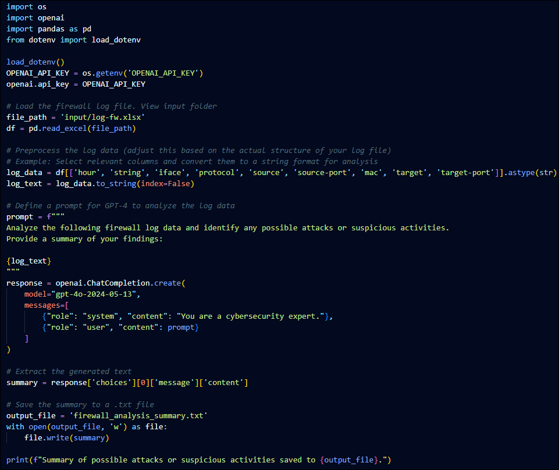Click the 'getenv' method name

[x=109, y=73]
